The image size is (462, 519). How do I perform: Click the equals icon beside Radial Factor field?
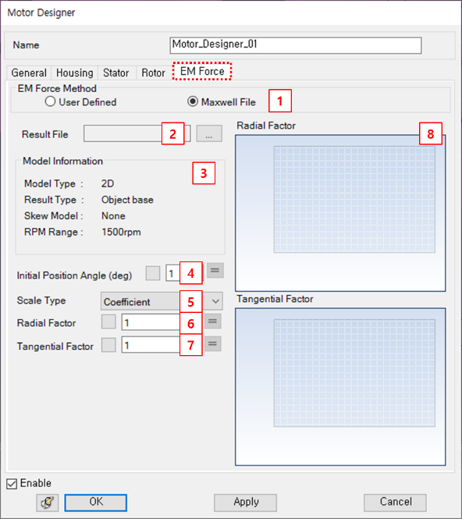(212, 321)
